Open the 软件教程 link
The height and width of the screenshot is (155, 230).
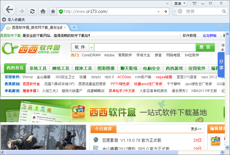pyautogui.click(x=189, y=36)
